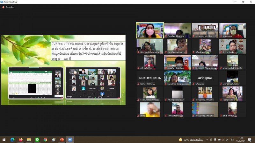
Task: Select the Teerapong Artwarin tile with orange-shirted person
Action: [x=205, y=94]
